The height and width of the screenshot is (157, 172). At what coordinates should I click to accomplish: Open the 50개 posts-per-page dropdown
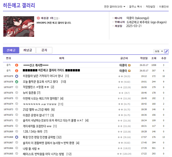pos(159,51)
